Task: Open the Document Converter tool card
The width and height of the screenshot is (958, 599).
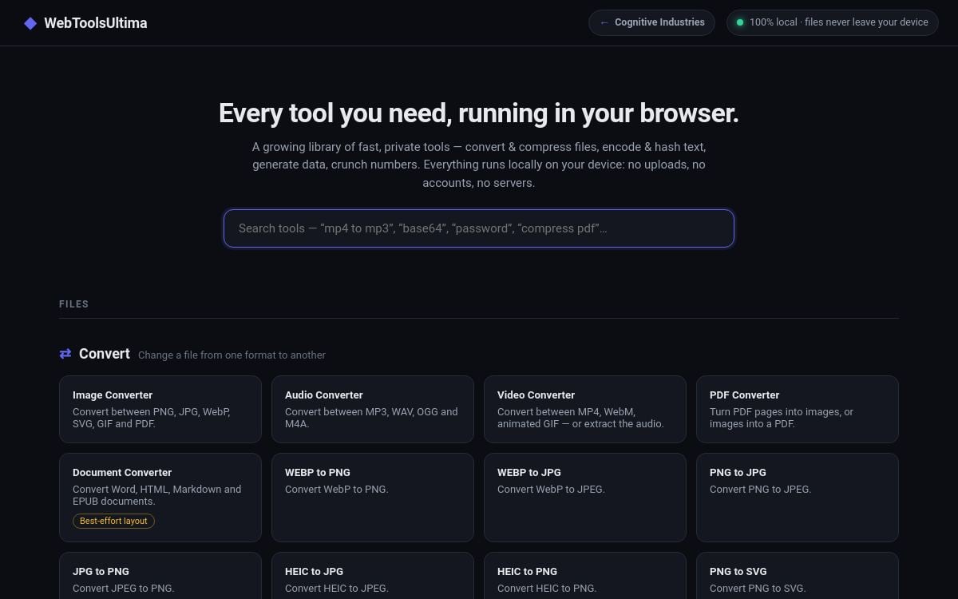Action: tap(160, 498)
